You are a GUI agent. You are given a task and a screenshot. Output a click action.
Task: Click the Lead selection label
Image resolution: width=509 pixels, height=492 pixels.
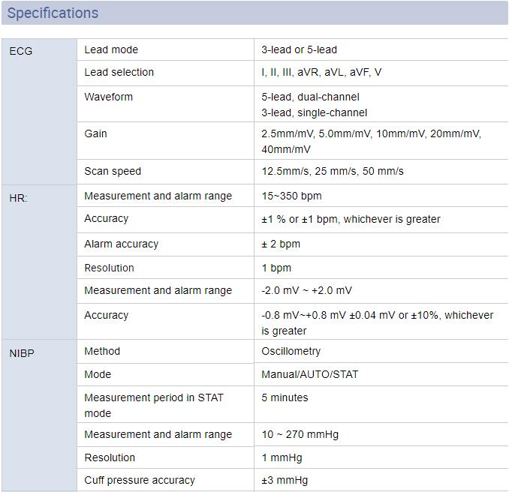[119, 72]
